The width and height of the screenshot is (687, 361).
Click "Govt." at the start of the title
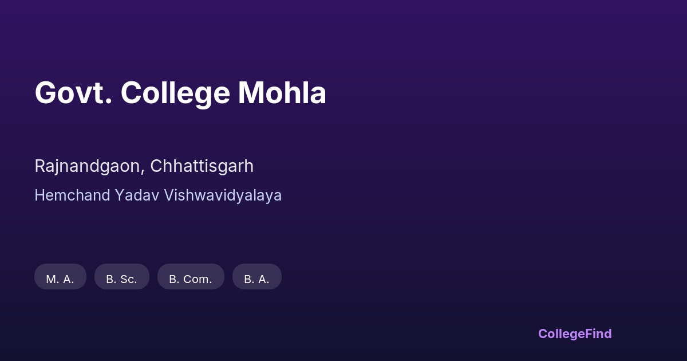coord(73,93)
